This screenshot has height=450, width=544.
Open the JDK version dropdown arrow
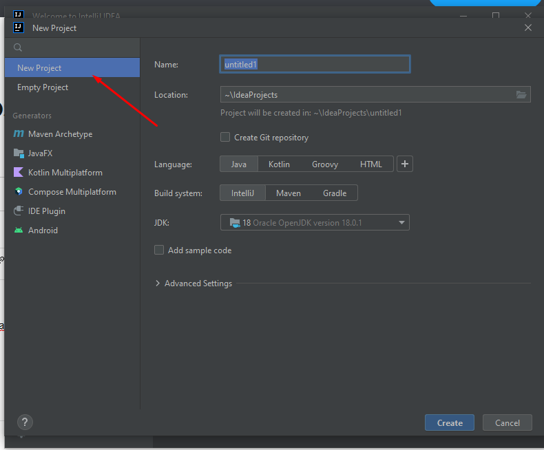401,222
